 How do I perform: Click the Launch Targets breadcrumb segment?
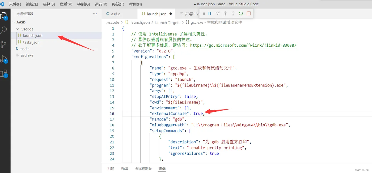(167, 23)
